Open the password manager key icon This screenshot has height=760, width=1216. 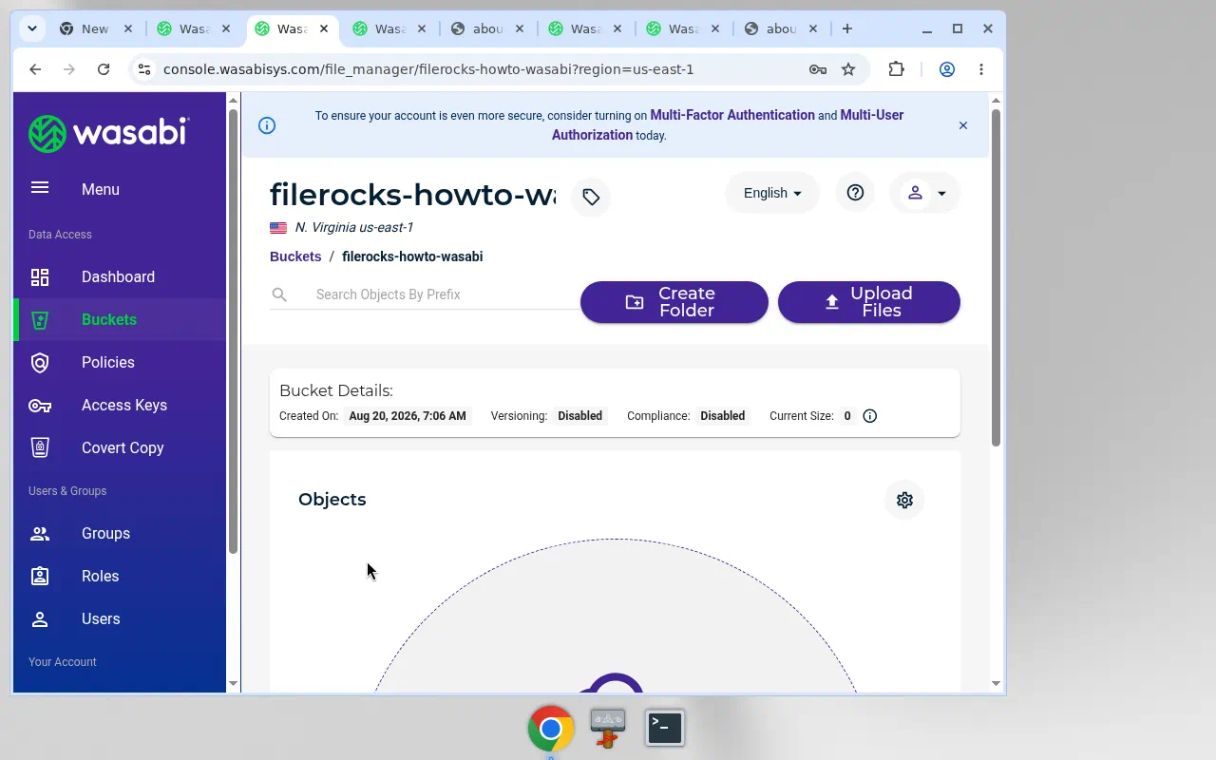(818, 69)
